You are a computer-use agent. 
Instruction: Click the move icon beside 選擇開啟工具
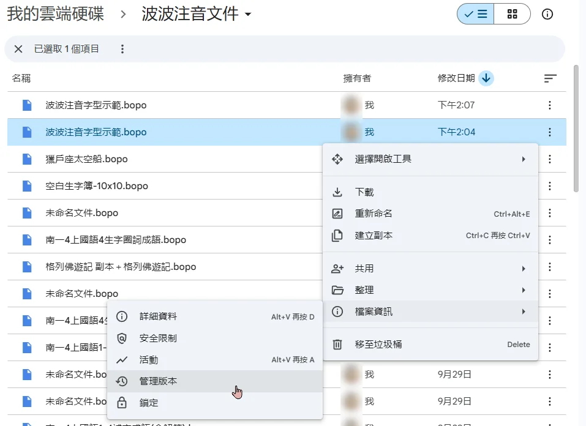(x=337, y=159)
